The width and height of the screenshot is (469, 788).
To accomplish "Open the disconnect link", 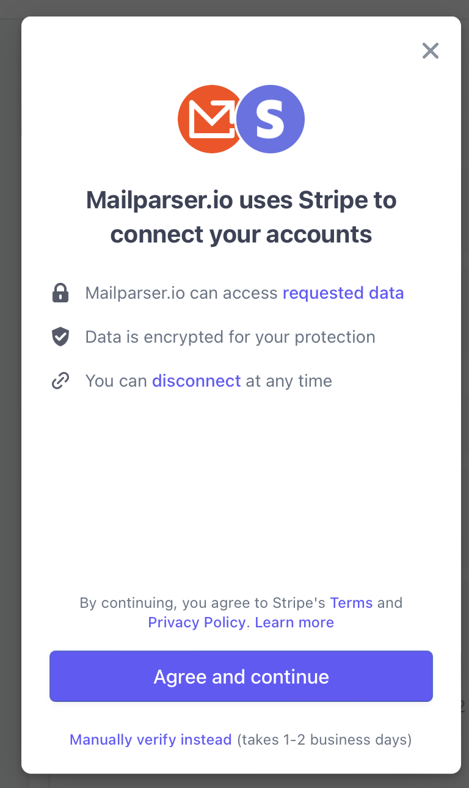I will click(x=197, y=381).
